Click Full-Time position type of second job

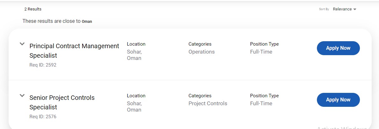pyautogui.click(x=261, y=104)
